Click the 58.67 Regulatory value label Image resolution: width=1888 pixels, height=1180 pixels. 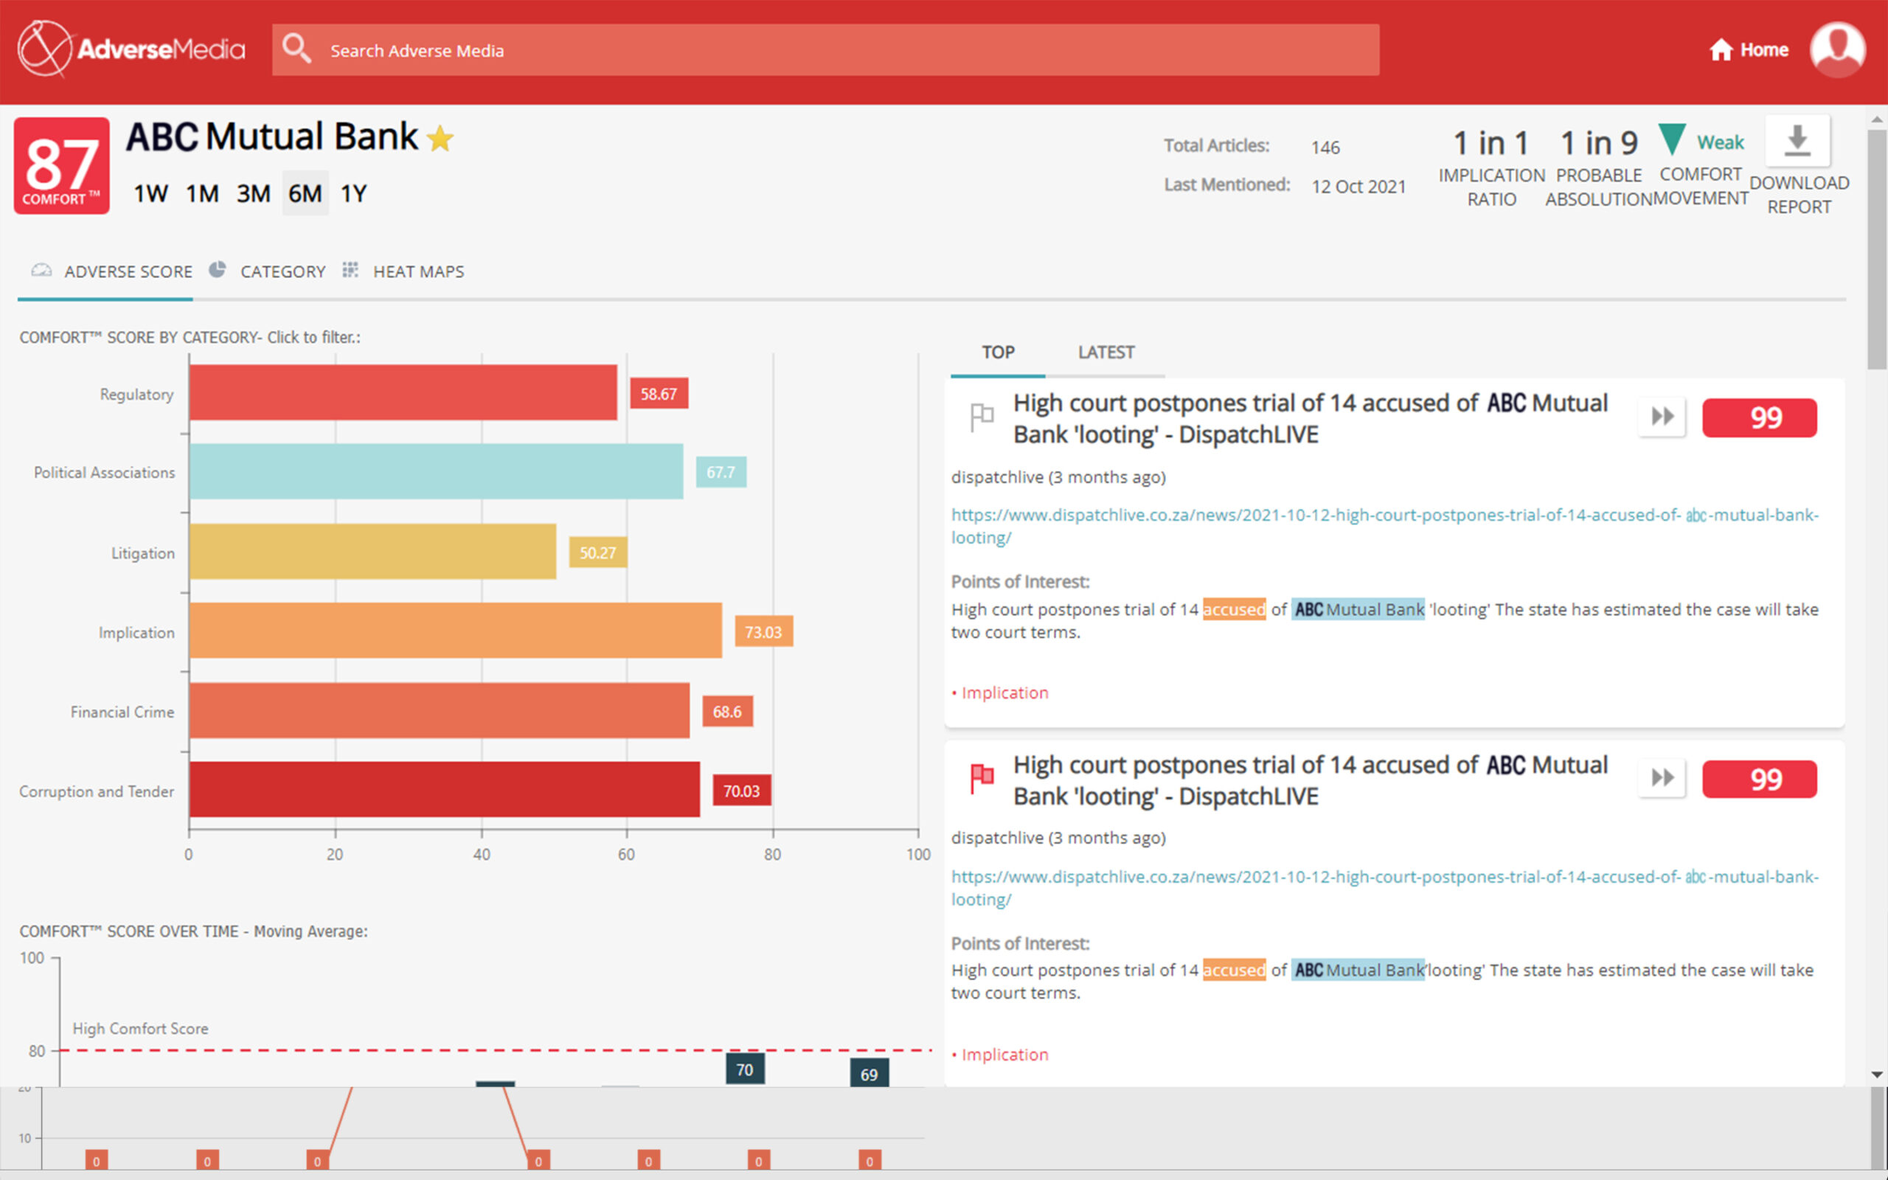pyautogui.click(x=659, y=394)
